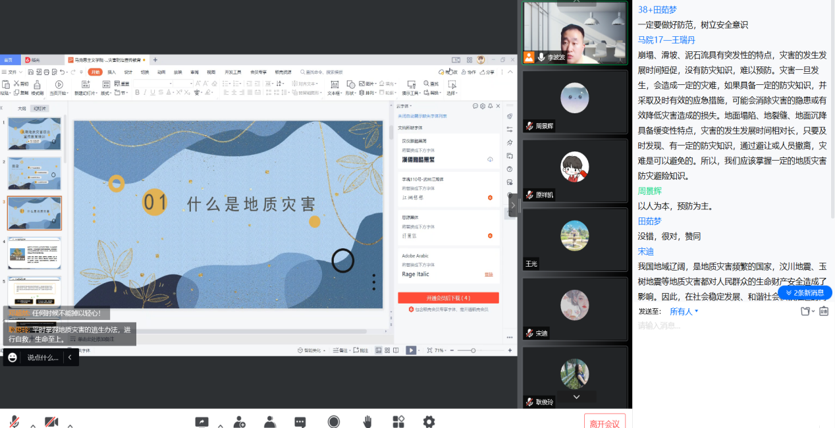Screen dimensions: 835x428
Task: Click the '离开会议' leave meeting button
Action: coord(604,423)
